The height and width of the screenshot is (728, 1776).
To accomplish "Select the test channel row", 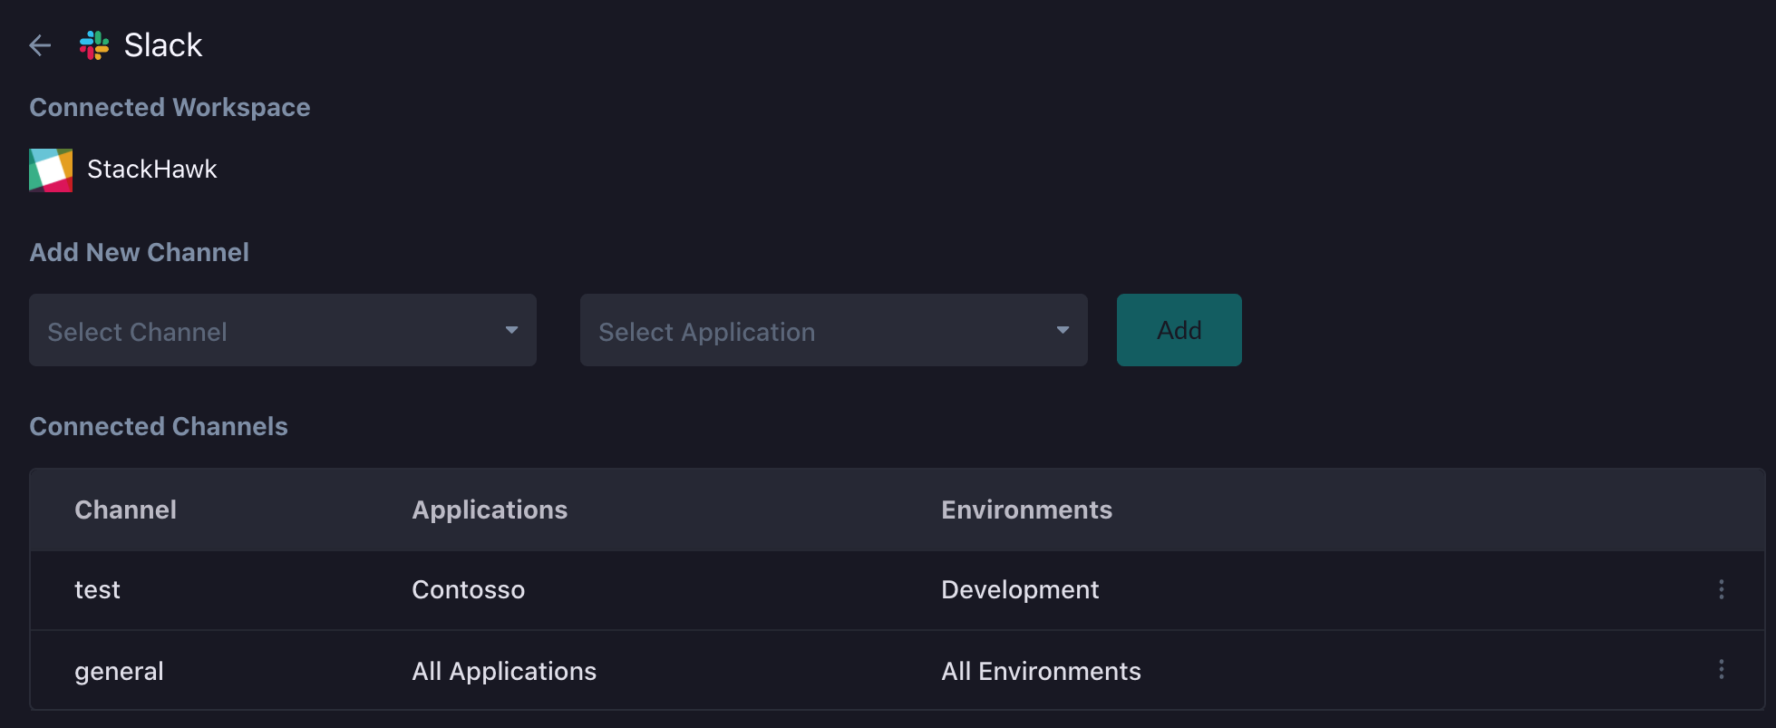I will [x=898, y=590].
